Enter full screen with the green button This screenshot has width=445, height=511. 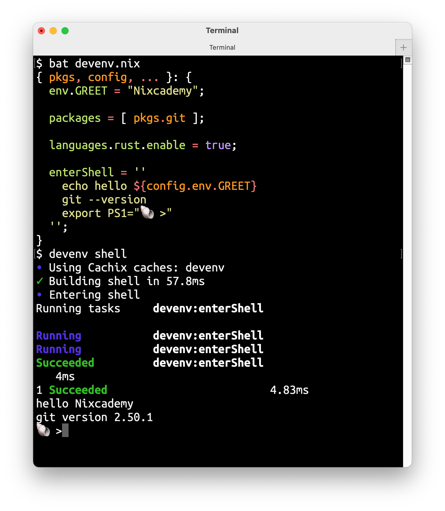65,31
